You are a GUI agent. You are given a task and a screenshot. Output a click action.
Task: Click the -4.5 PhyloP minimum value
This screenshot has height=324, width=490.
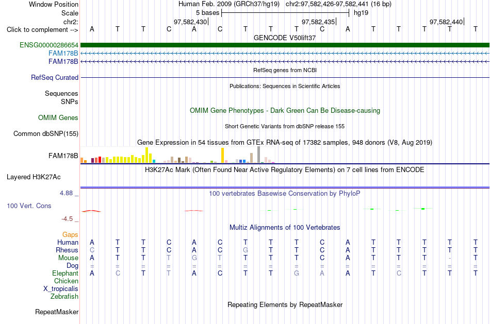tap(67, 219)
